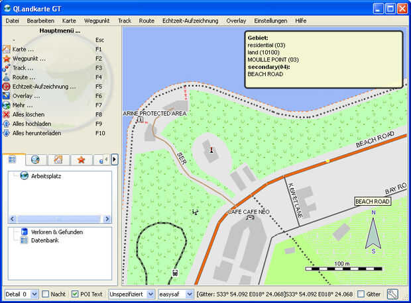The image size is (411, 303).
Task: Click the Wegpunkt star icon
Action: pos(6,59)
